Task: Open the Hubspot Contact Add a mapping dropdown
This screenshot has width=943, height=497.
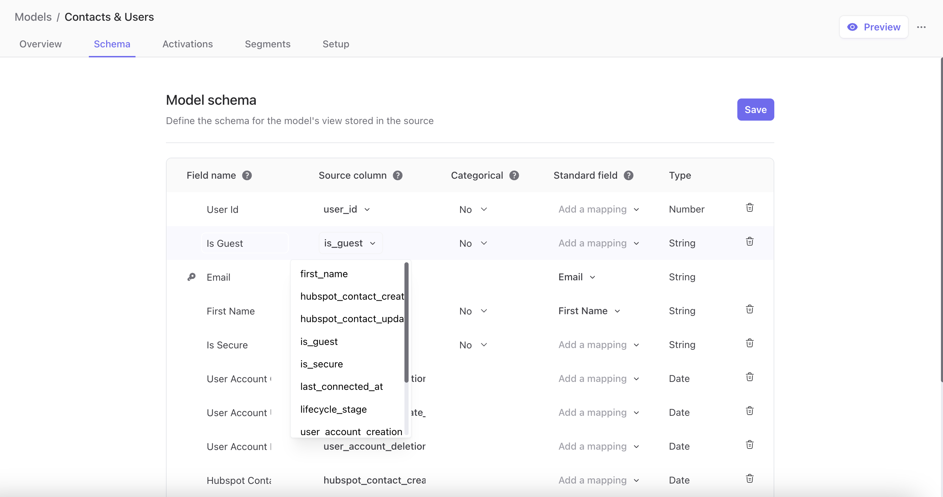Action: pos(598,480)
